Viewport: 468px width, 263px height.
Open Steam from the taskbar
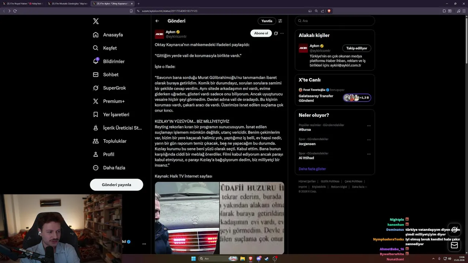point(267,259)
